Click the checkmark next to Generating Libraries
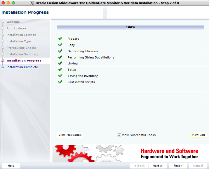Viewport: 209px width, 169px height. [x=60, y=51]
